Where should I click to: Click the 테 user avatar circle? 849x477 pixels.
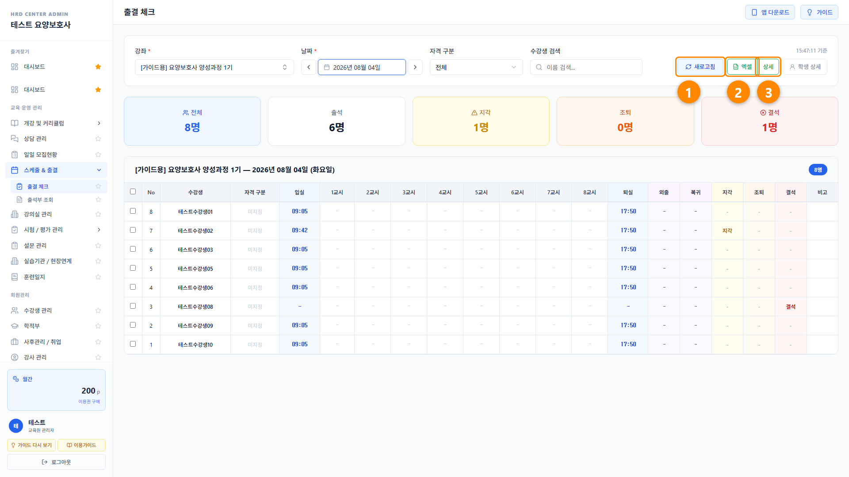(x=16, y=426)
